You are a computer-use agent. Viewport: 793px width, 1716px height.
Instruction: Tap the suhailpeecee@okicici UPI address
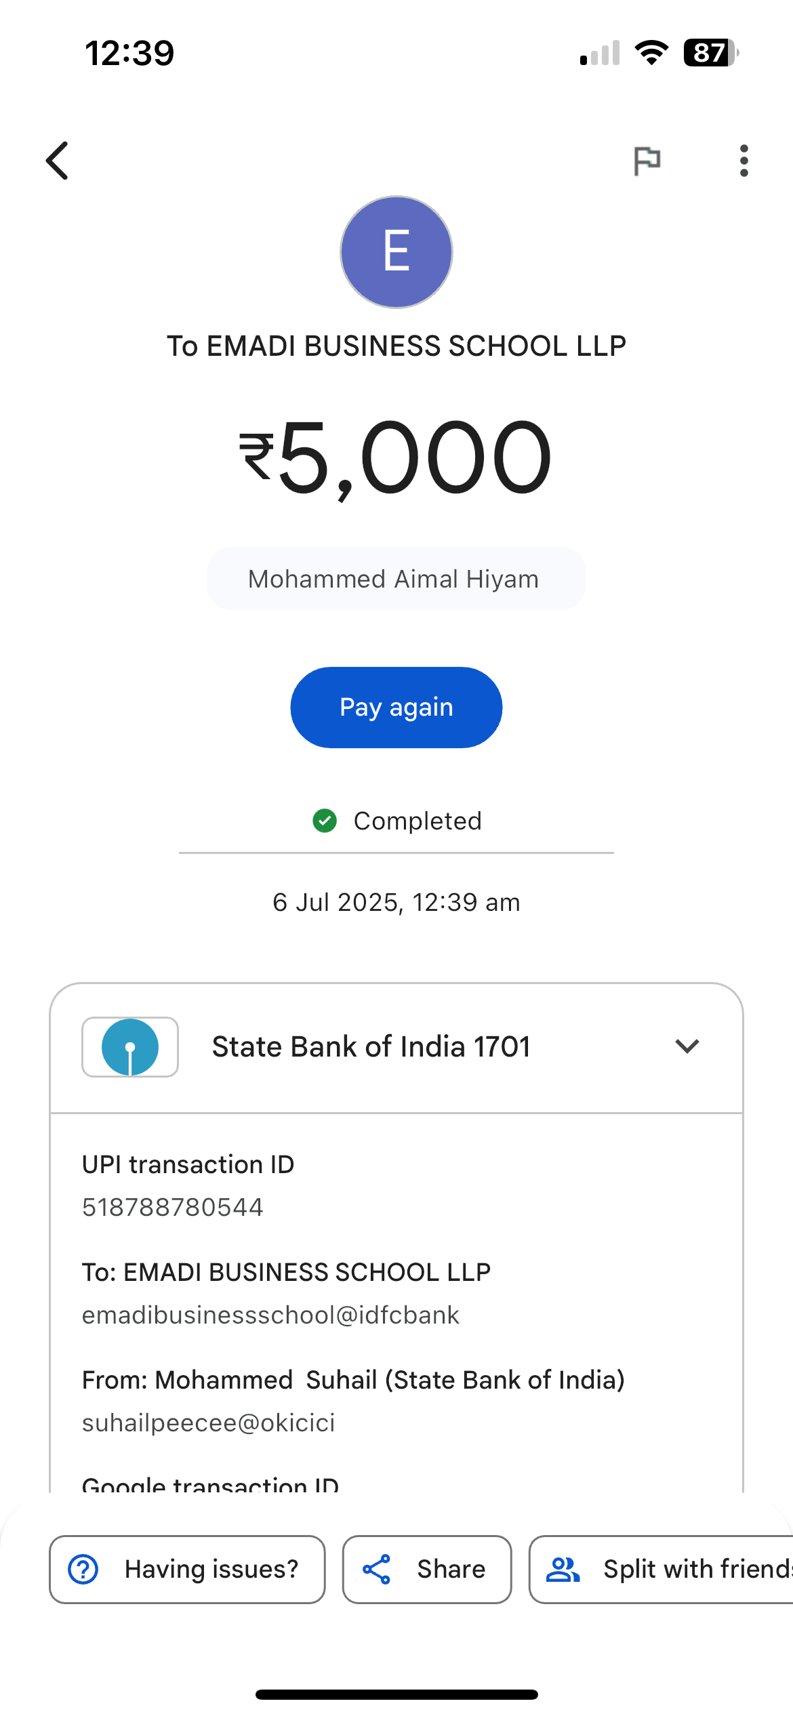point(209,1423)
